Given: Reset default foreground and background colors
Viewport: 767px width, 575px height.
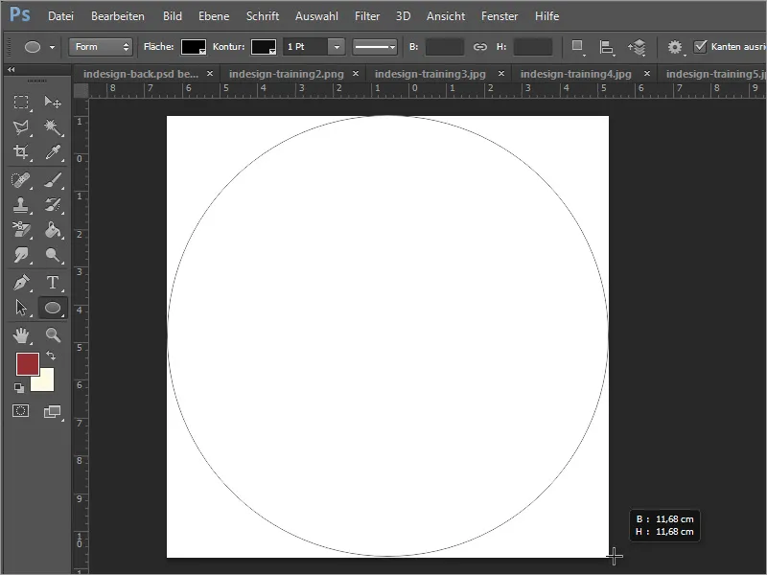Looking at the screenshot, I should pos(19,388).
